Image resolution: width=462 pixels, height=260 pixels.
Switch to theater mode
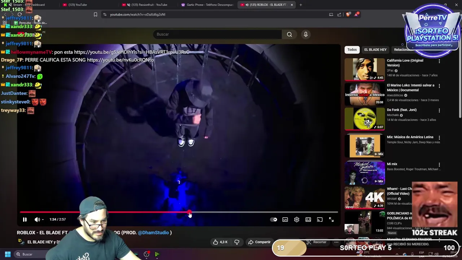(308, 220)
